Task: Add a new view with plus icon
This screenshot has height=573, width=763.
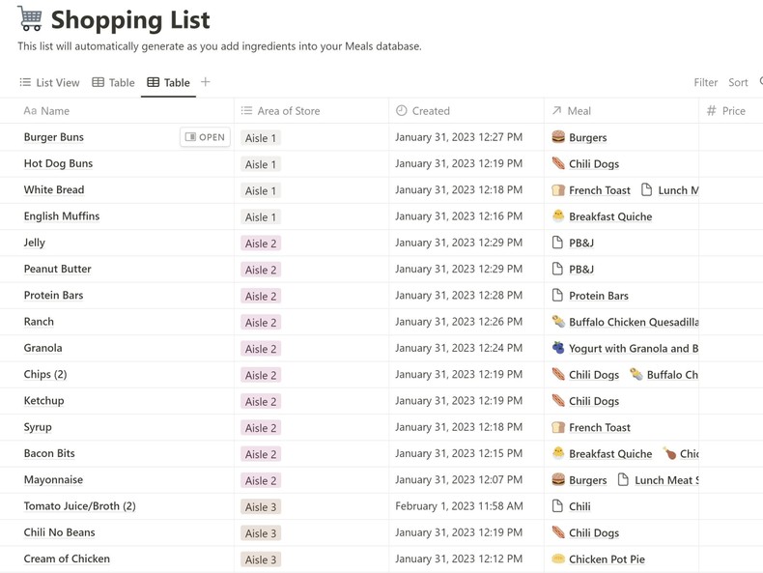Action: (x=205, y=82)
